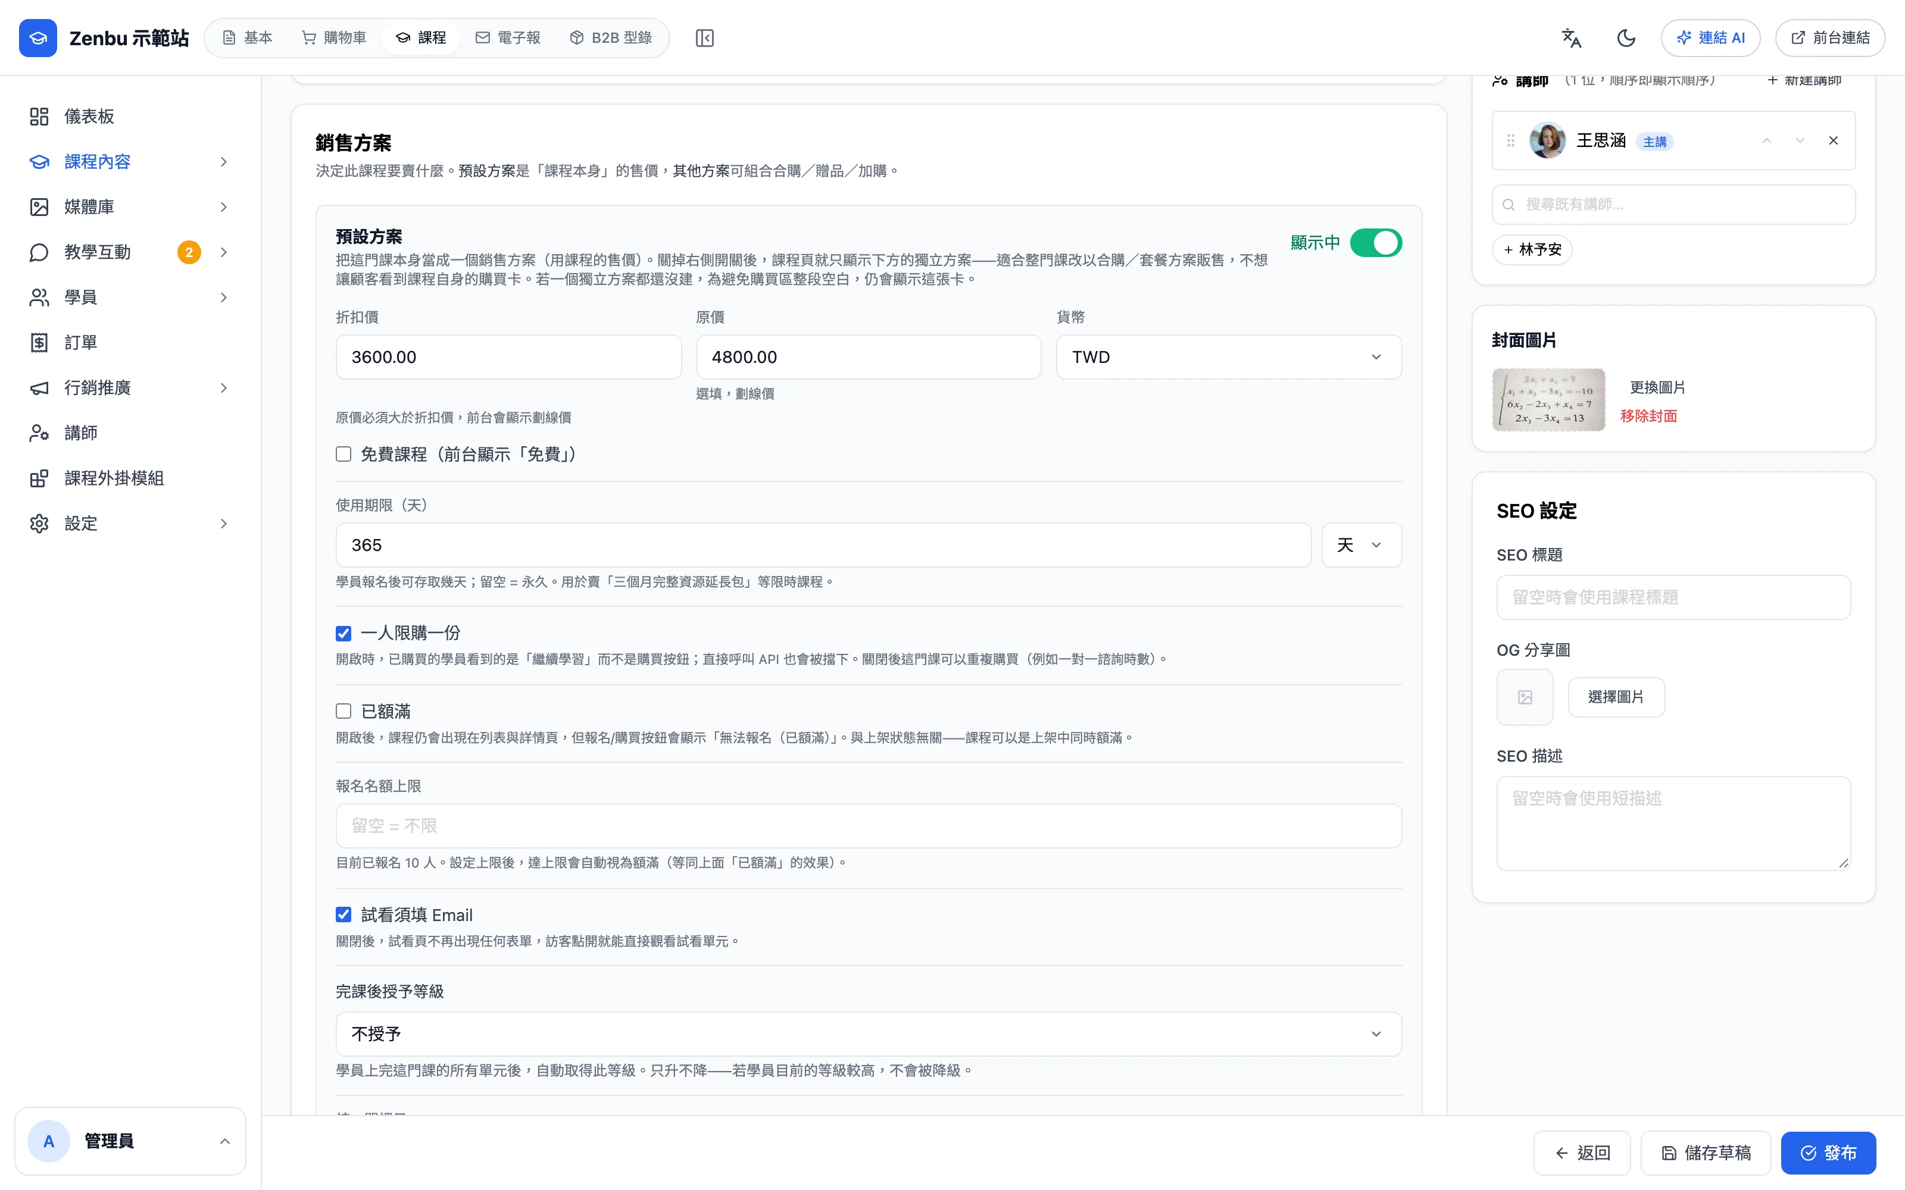Move 王思涵 up with arrow
This screenshot has height=1190, width=1905.
[1766, 141]
